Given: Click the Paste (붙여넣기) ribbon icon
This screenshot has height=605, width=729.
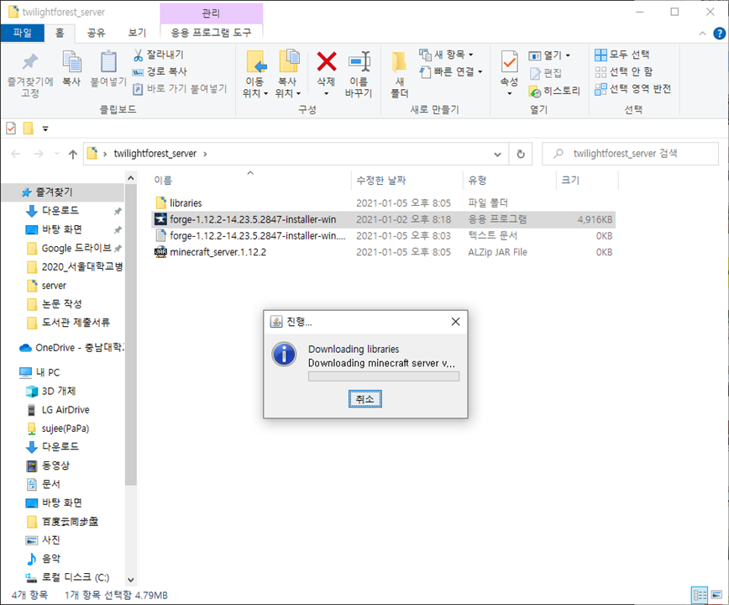Looking at the screenshot, I should click(x=108, y=62).
